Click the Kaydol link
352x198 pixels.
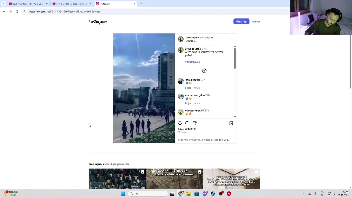click(256, 21)
